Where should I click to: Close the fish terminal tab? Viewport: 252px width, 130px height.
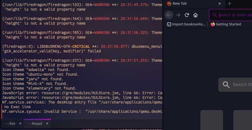pyautogui.click(x=20, y=123)
